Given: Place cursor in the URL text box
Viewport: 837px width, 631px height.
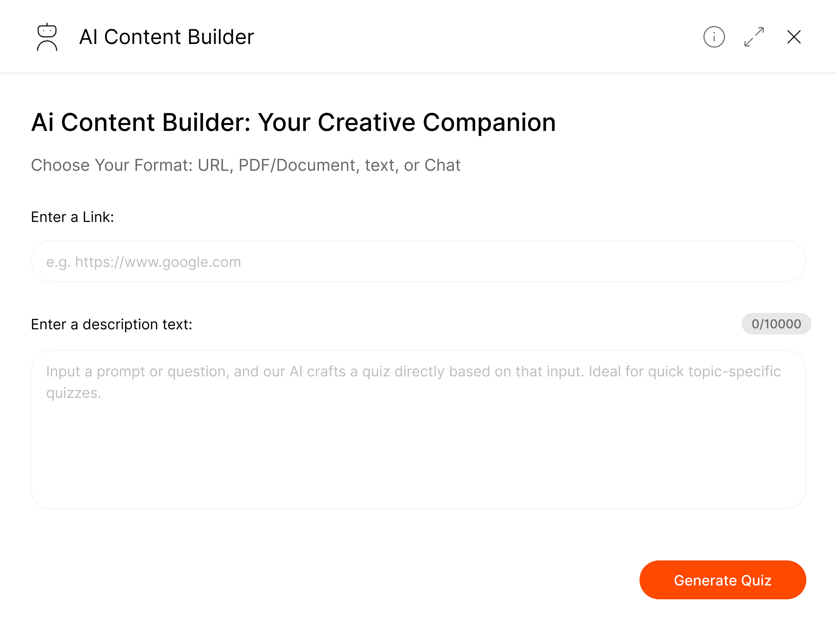Looking at the screenshot, I should point(418,261).
